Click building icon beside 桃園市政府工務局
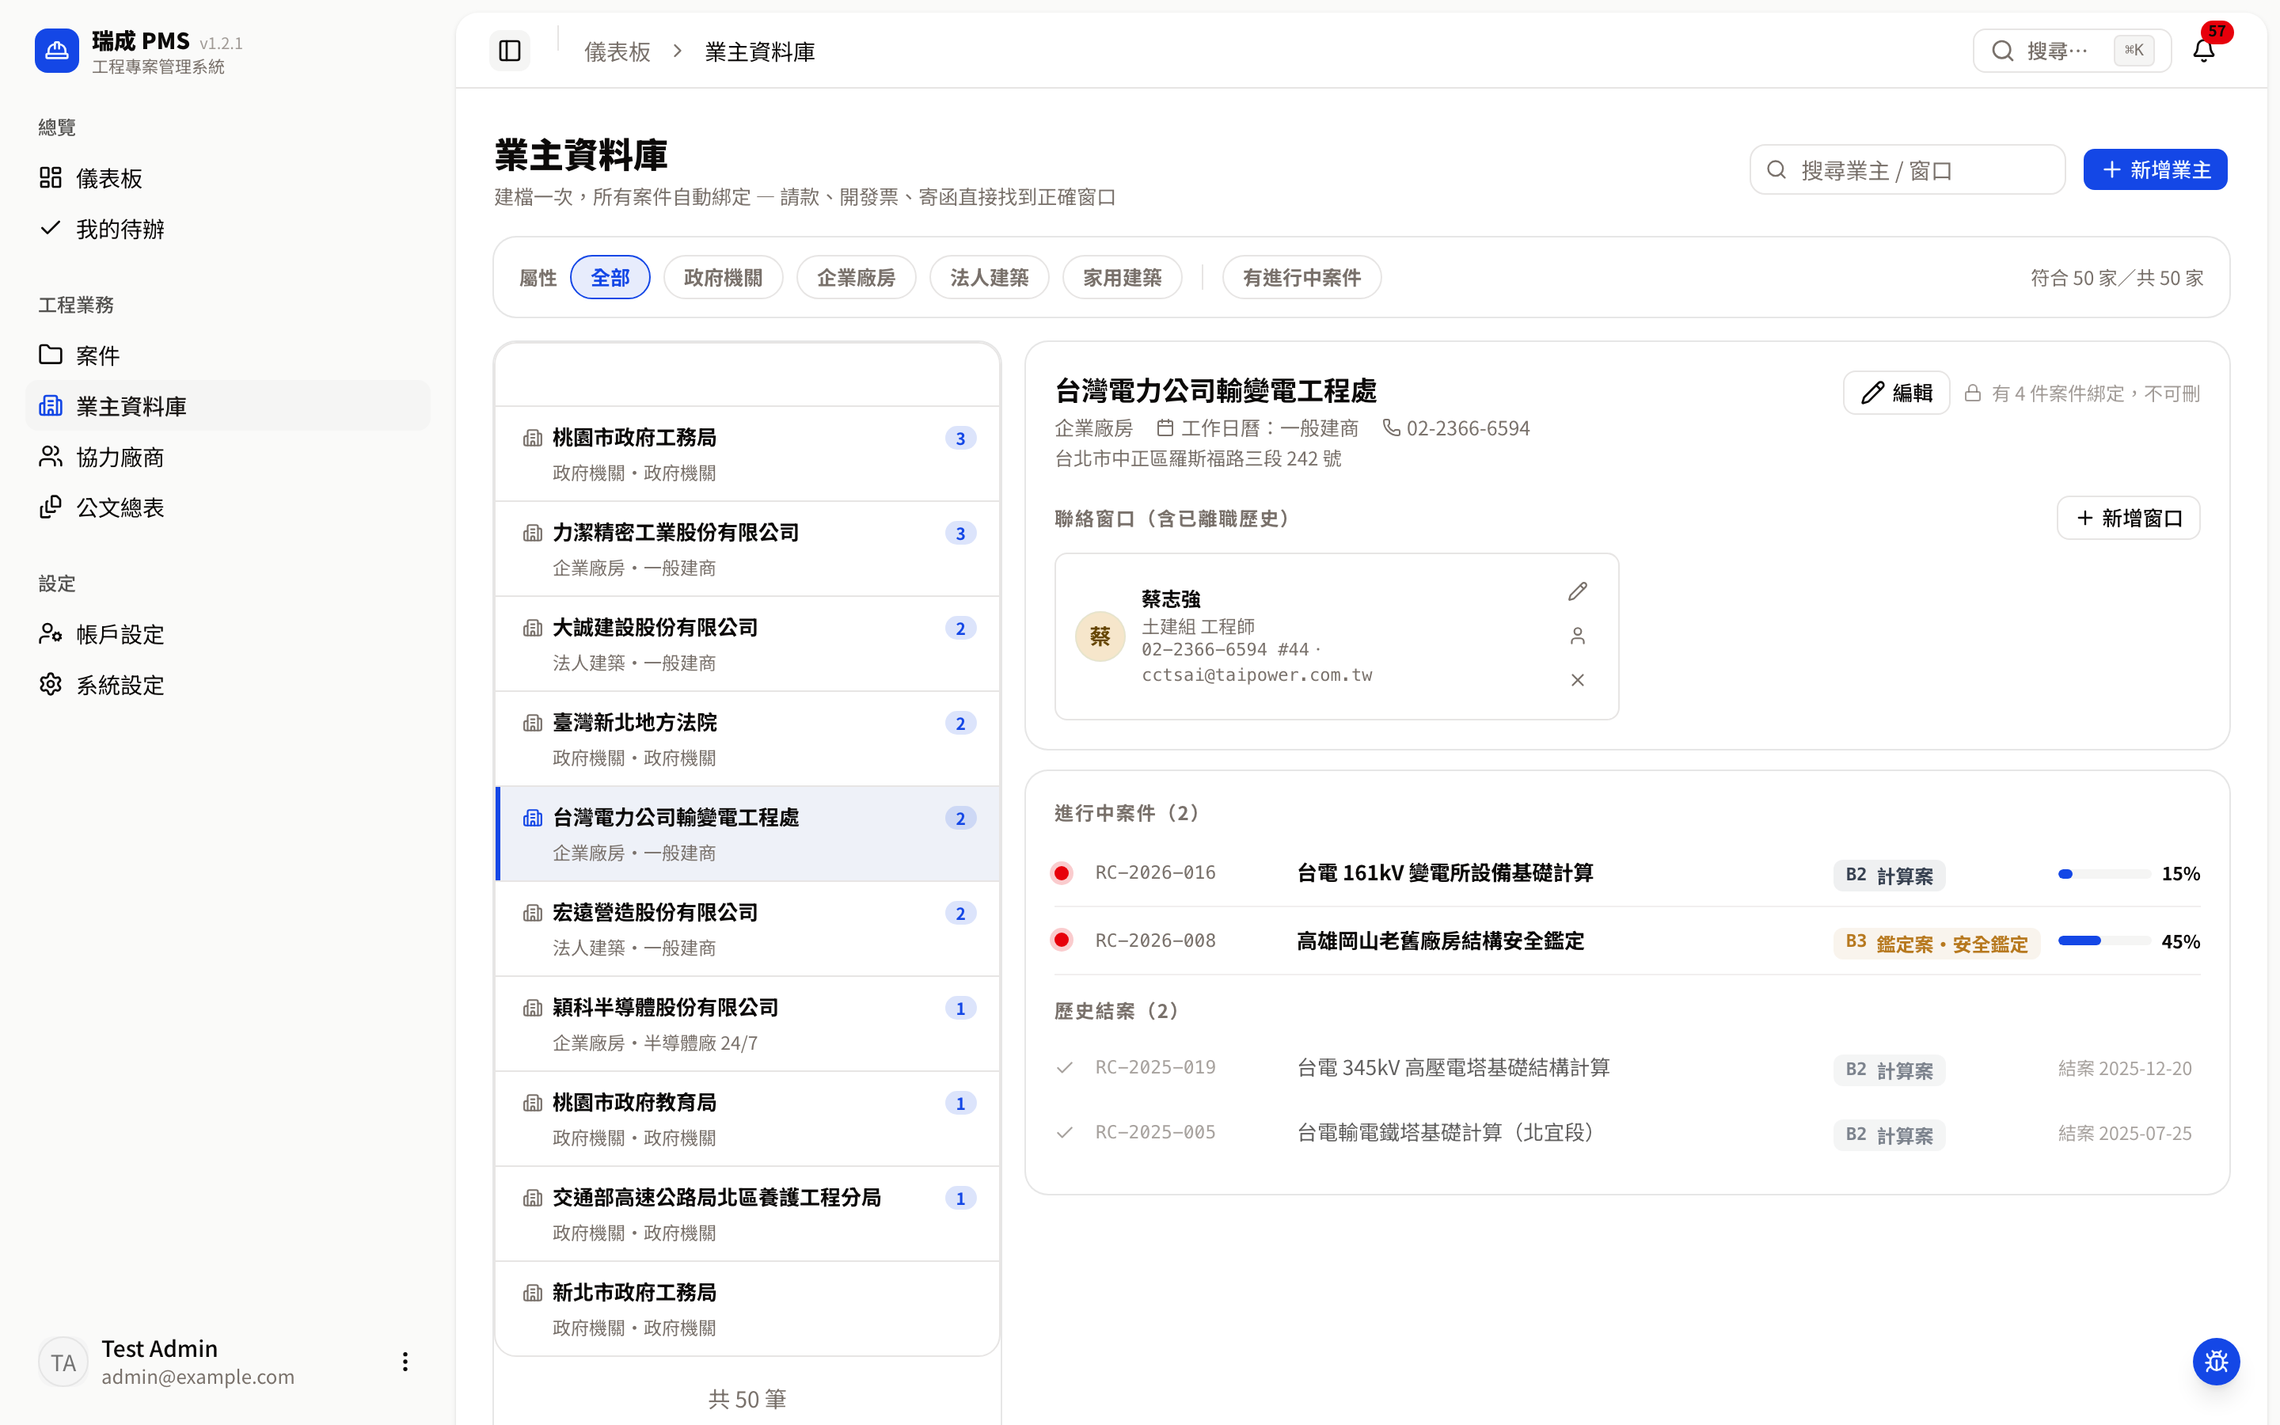 [532, 439]
